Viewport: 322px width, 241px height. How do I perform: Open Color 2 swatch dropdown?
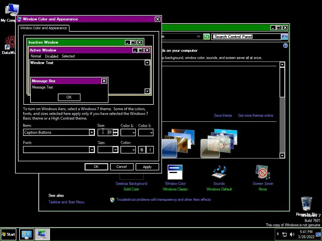[x=146, y=133]
